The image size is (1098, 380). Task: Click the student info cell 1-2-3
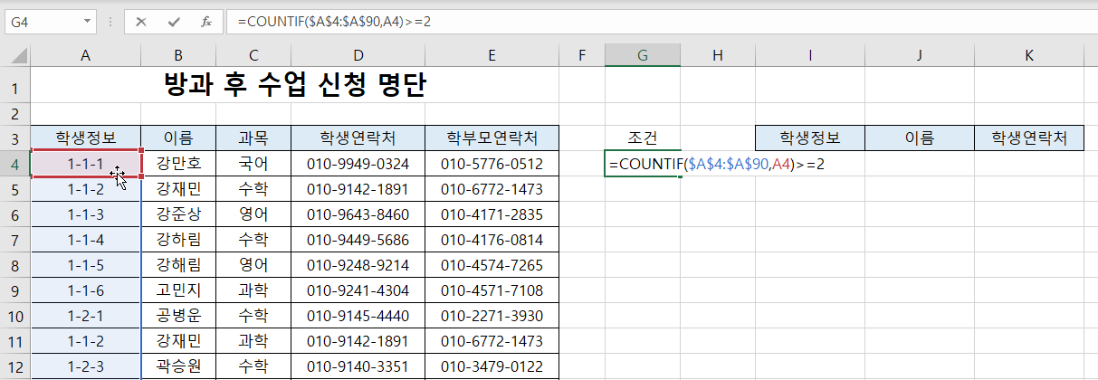pyautogui.click(x=85, y=366)
